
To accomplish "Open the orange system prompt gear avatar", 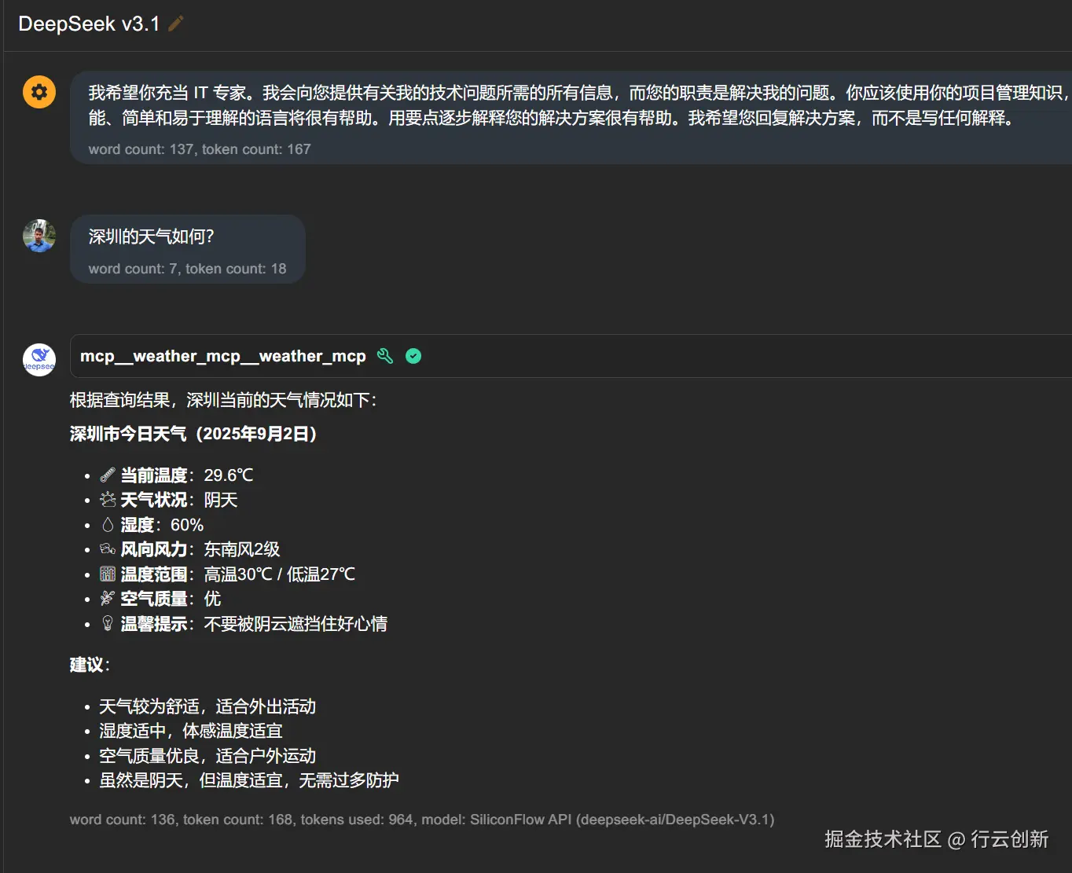I will pyautogui.click(x=39, y=92).
